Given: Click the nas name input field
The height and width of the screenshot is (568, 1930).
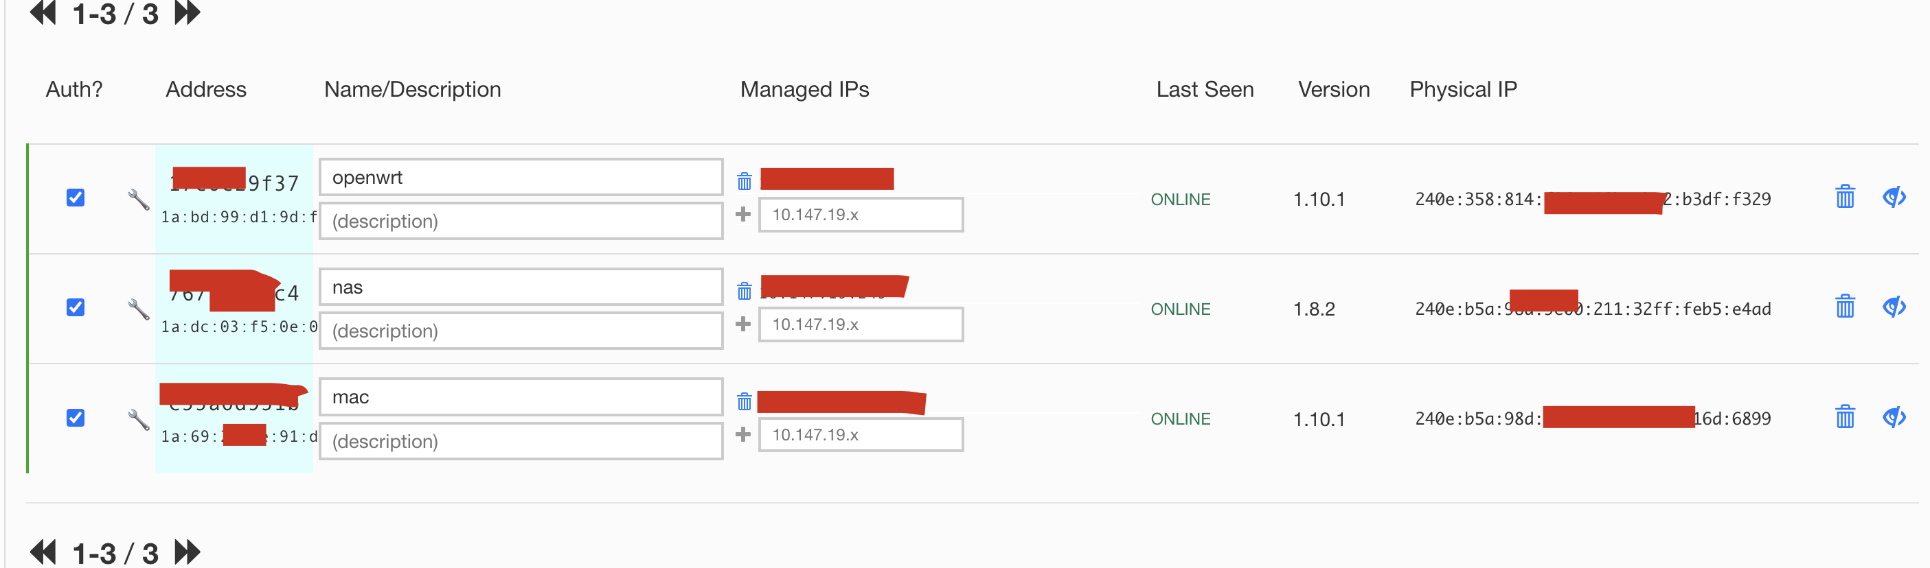Looking at the screenshot, I should (521, 287).
